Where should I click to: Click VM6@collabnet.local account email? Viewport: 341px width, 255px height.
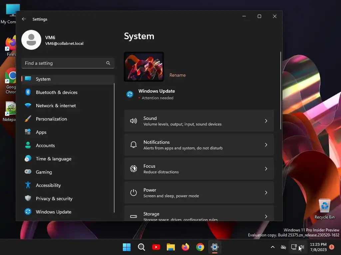click(64, 43)
